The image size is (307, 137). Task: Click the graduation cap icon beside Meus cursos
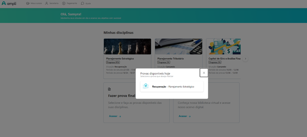click(x=28, y=3)
